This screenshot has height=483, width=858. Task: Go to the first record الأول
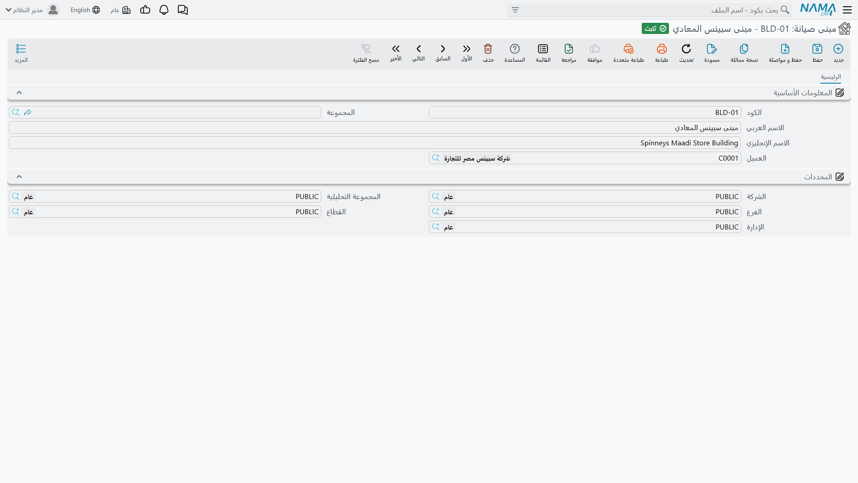point(467,53)
